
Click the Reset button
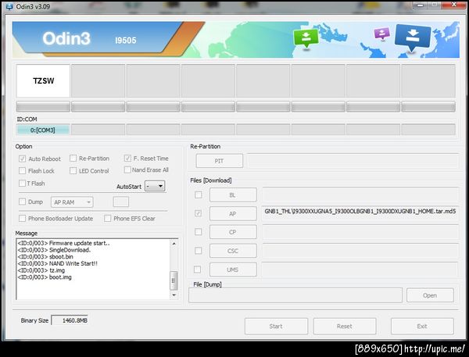[345, 327]
